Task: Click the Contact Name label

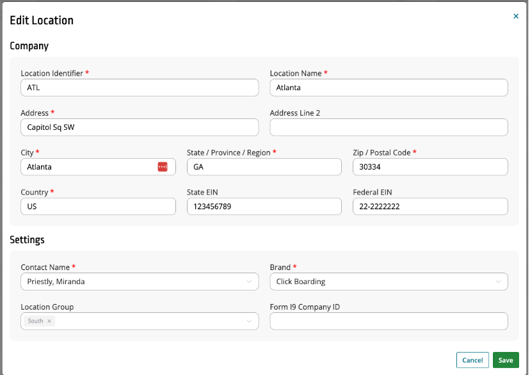Action: pyautogui.click(x=45, y=267)
